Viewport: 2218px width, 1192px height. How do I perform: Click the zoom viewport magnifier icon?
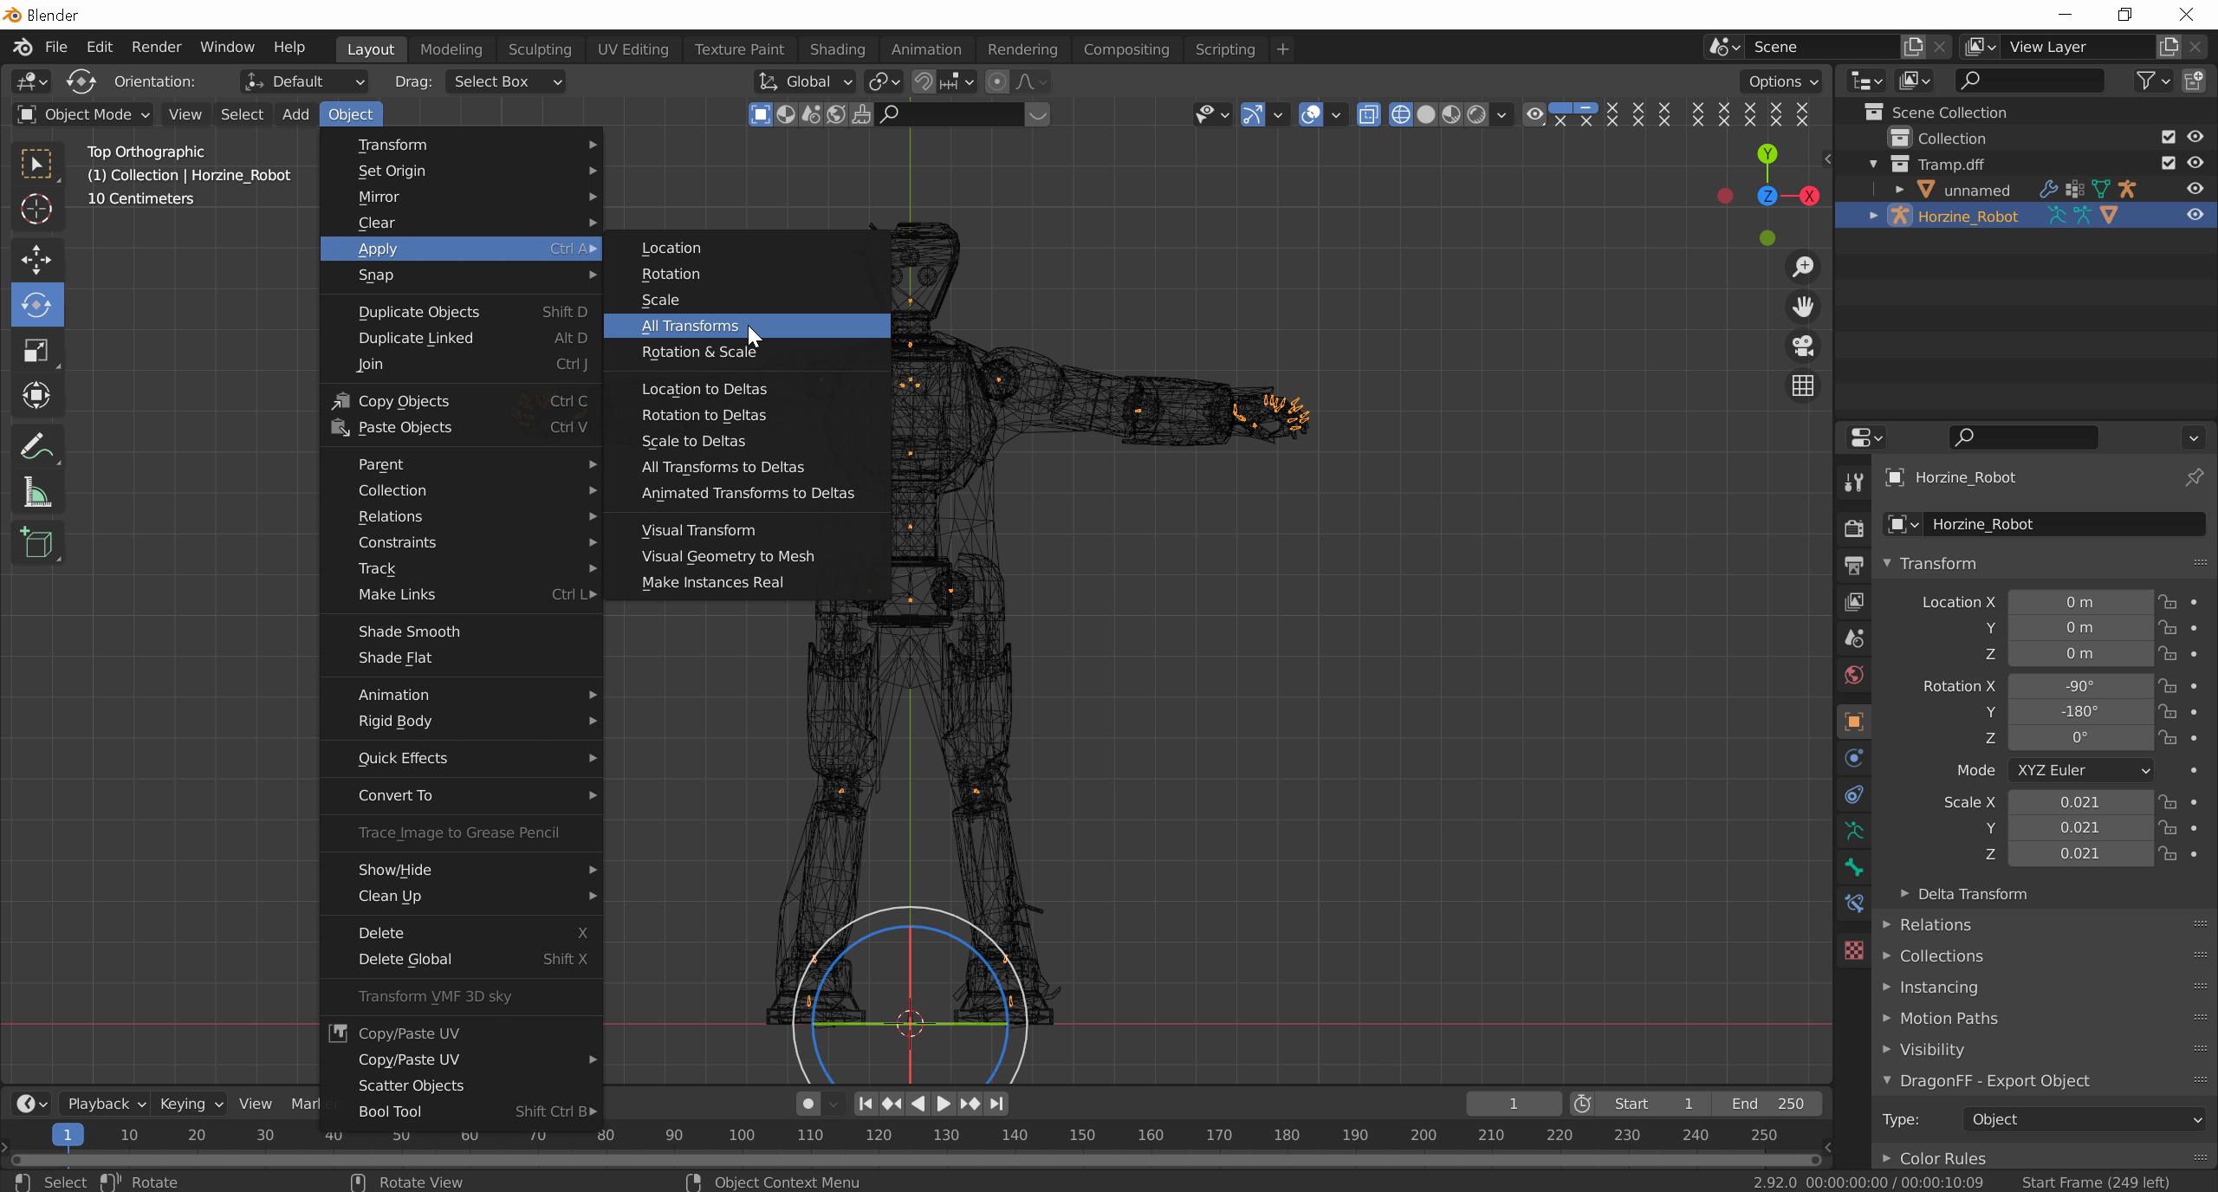coord(1803,267)
